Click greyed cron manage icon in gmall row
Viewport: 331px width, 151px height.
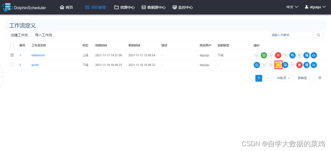(x=292, y=65)
